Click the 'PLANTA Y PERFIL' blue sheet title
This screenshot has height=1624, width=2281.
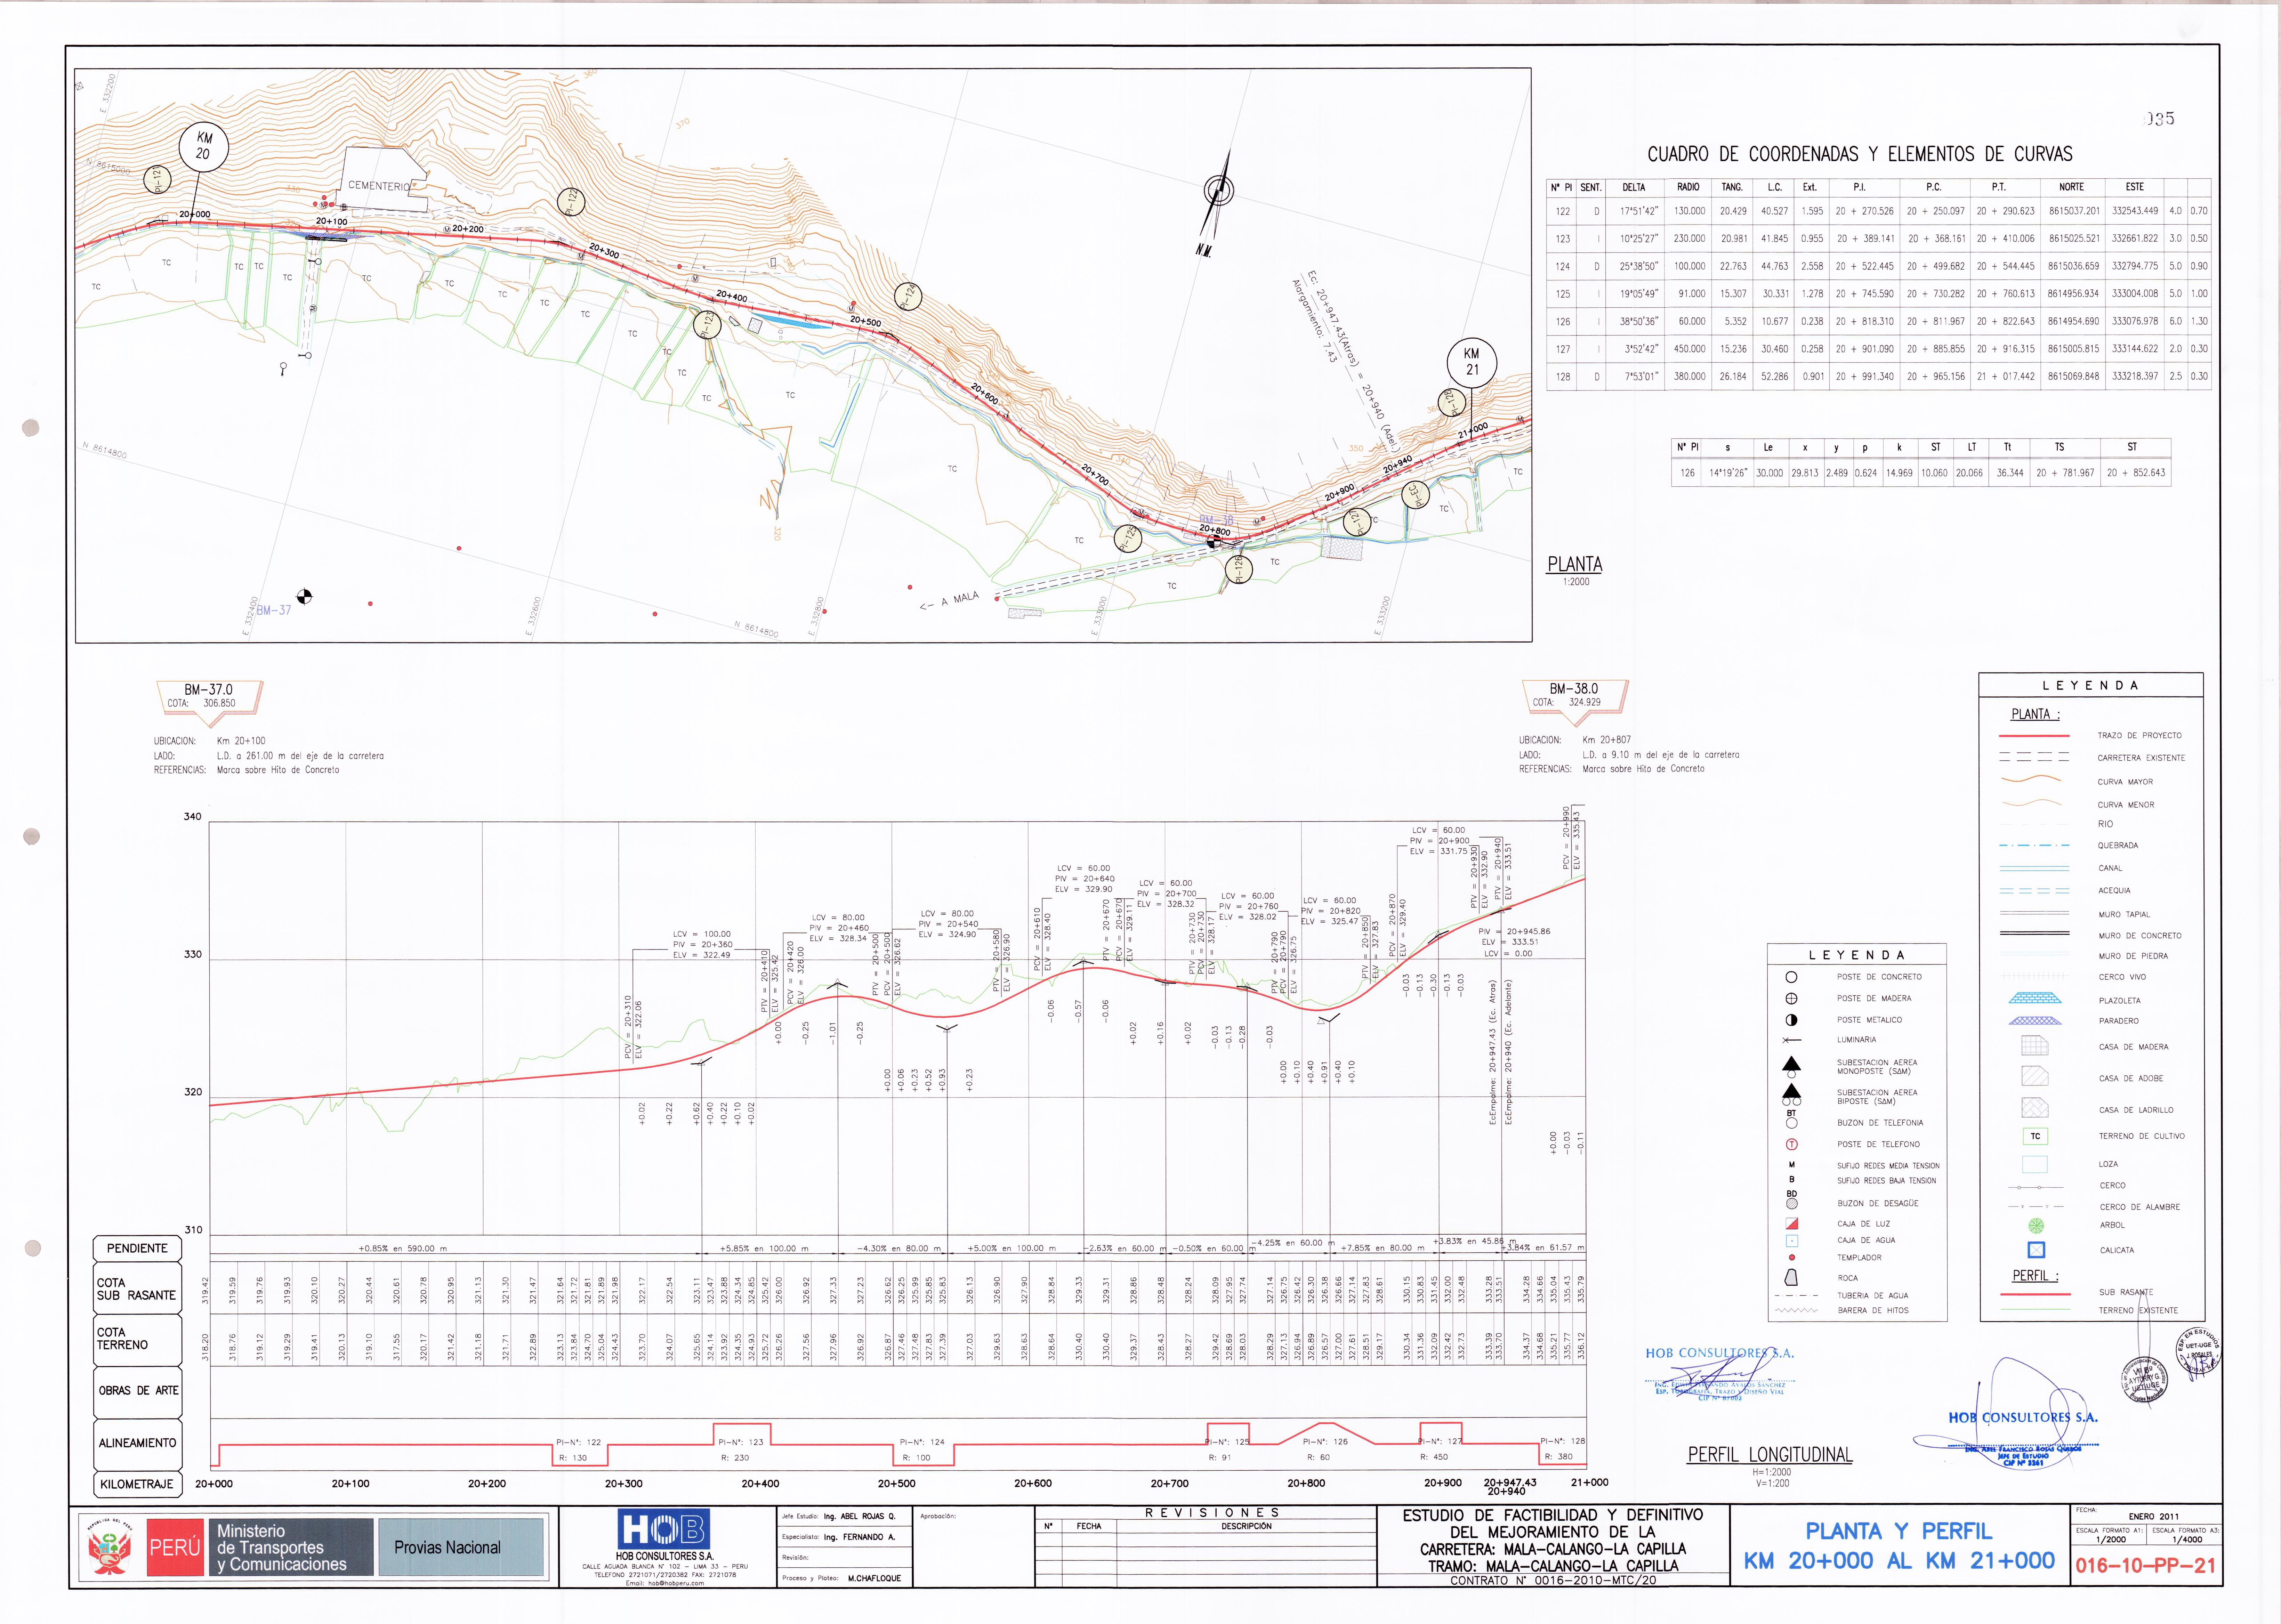pos(1898,1531)
